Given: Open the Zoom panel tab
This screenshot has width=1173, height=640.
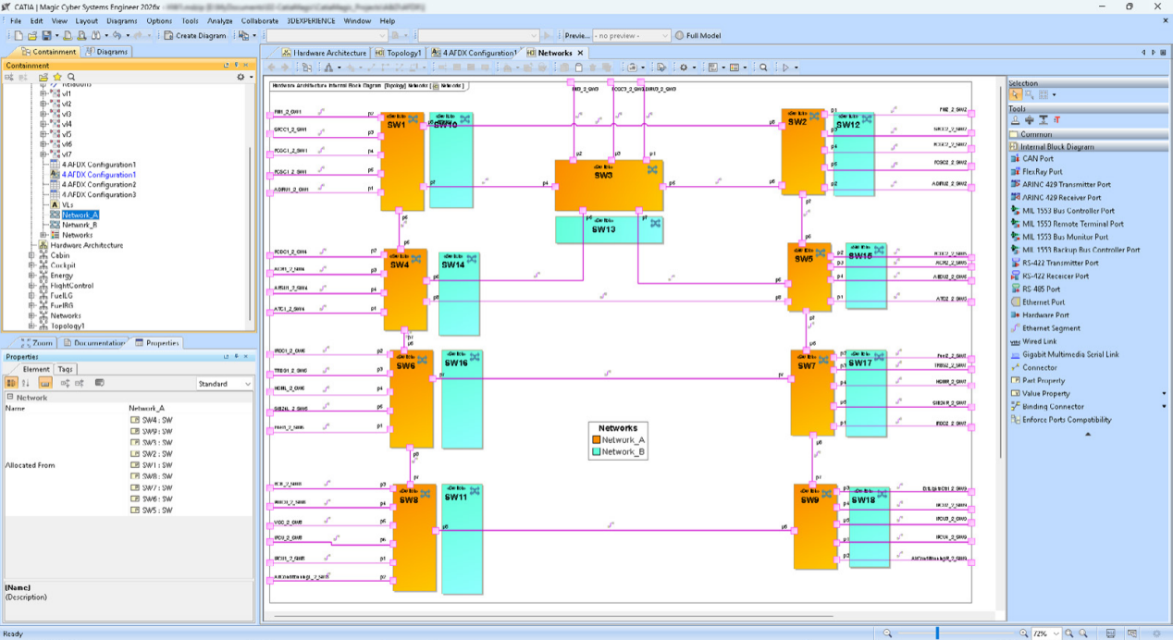Looking at the screenshot, I should [x=36, y=343].
